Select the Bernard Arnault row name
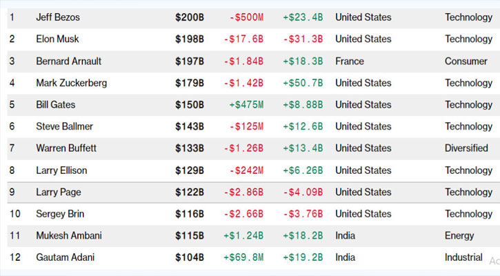This screenshot has width=500, height=276. tap(68, 61)
